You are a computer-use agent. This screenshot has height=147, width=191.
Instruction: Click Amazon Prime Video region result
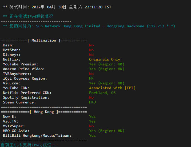click(107, 69)
